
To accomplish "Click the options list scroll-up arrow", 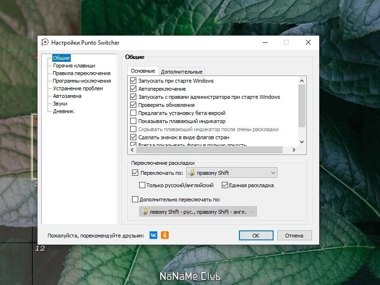I will click(302, 81).
